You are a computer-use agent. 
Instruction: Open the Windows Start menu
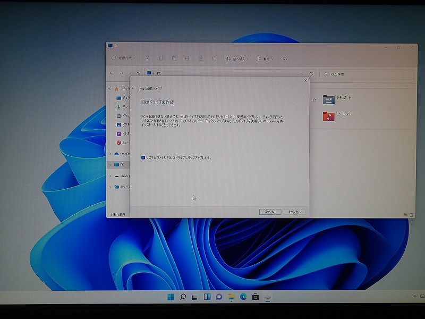tap(171, 297)
